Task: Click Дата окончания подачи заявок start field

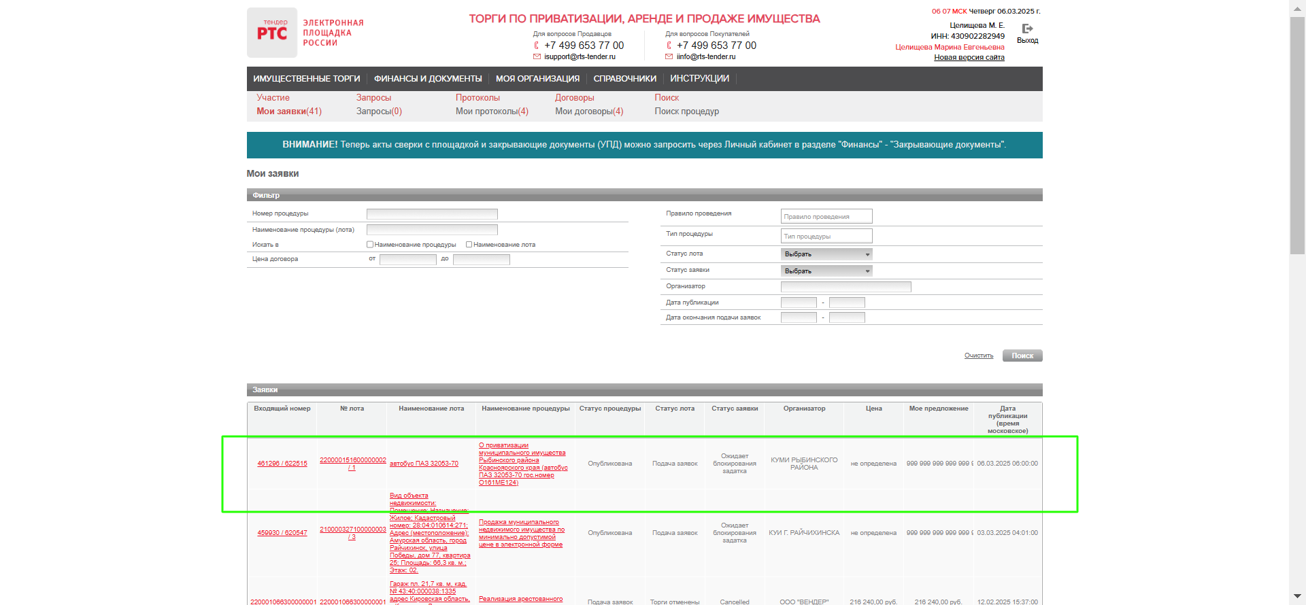Action: 799,317
